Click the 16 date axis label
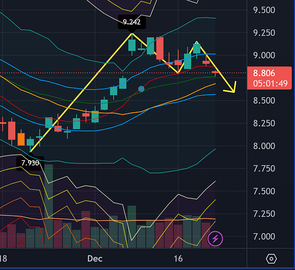Image resolution: width=295 pixels, height=270 pixels. (x=178, y=259)
